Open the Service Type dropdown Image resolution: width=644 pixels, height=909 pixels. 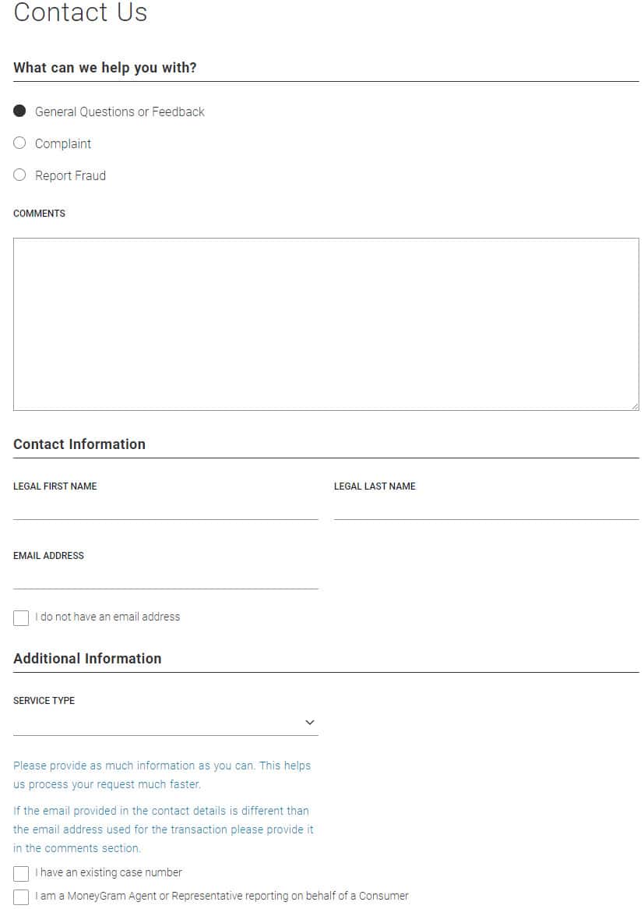(x=165, y=723)
